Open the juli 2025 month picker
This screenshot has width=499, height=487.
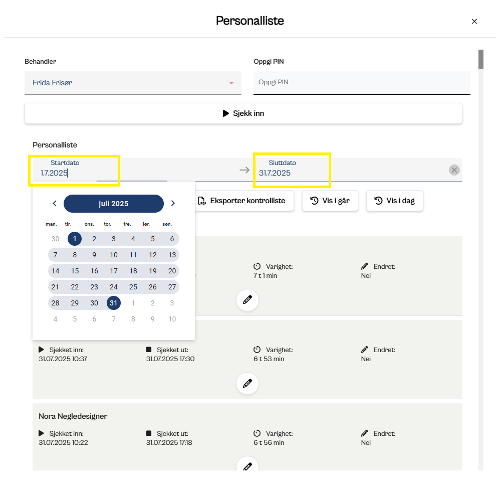click(114, 204)
